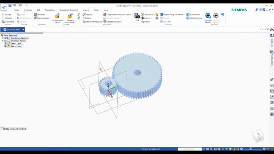Open the Features ribbon tab
Viewport: 274px width, 154px height.
click(x=28, y=10)
